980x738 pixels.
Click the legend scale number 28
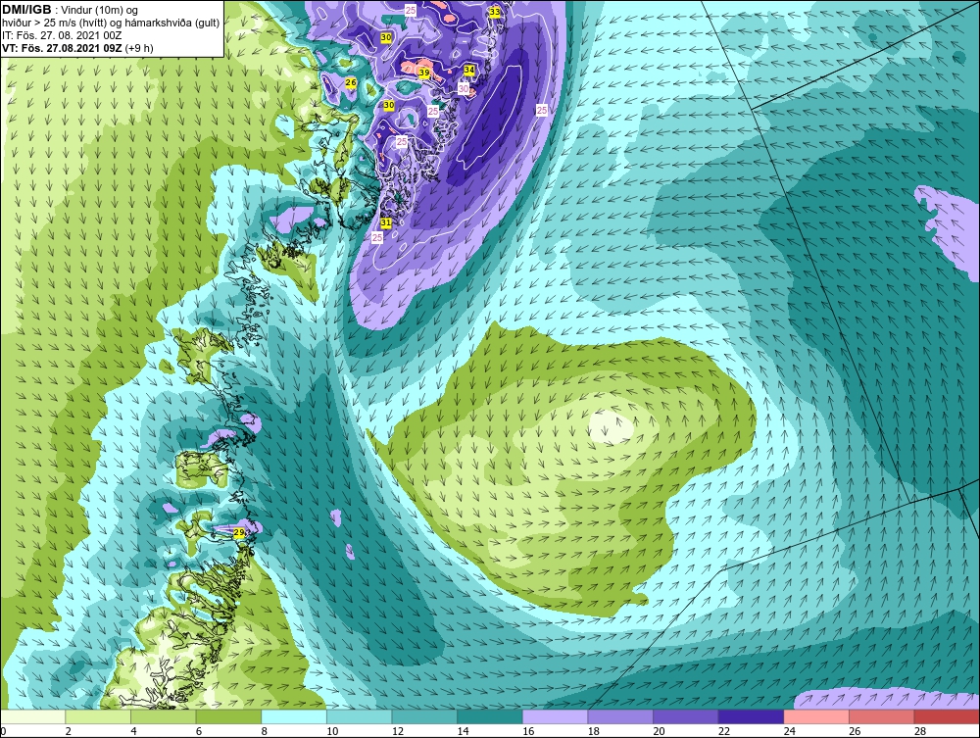pos(920,731)
